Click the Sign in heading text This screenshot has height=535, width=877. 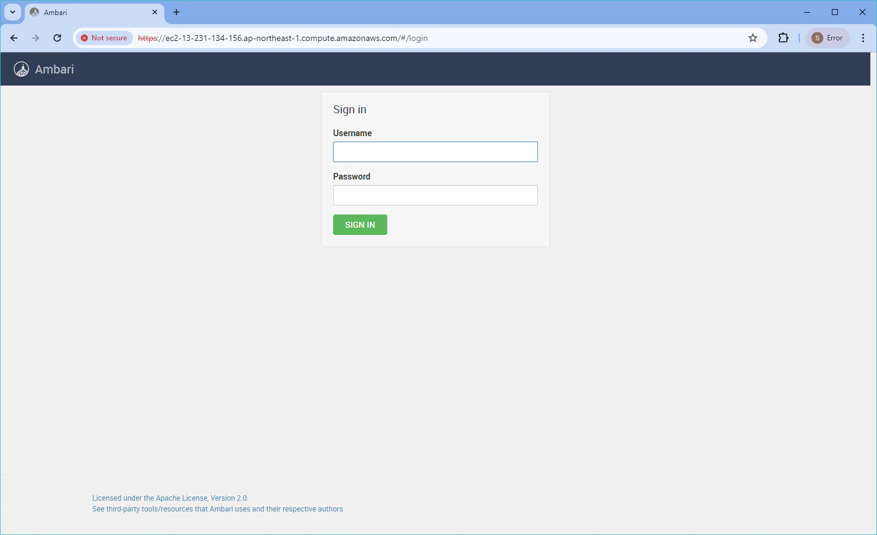click(x=350, y=110)
